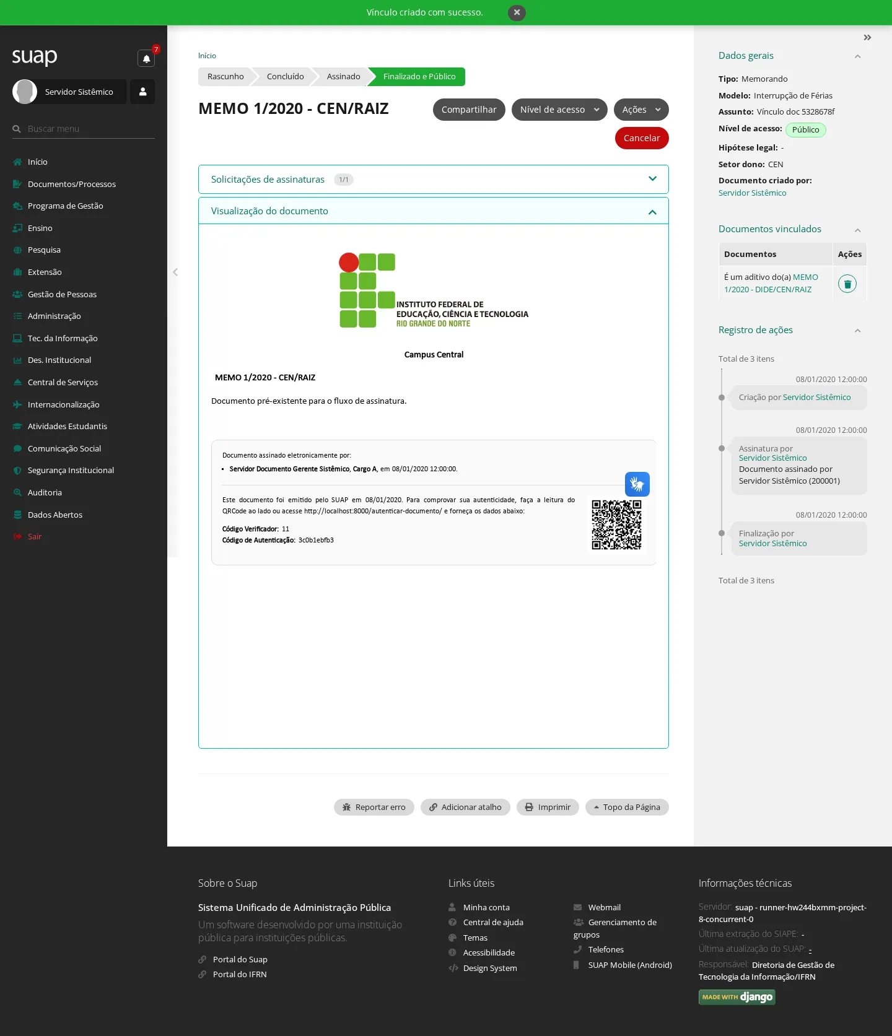Select the Finalizado e Público step
This screenshot has height=1036, width=892.
point(419,77)
